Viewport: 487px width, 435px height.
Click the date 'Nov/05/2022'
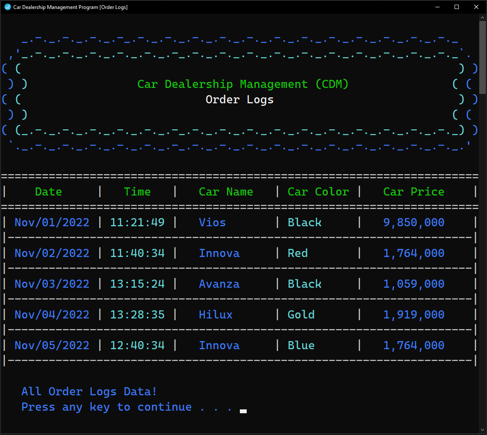(52, 345)
